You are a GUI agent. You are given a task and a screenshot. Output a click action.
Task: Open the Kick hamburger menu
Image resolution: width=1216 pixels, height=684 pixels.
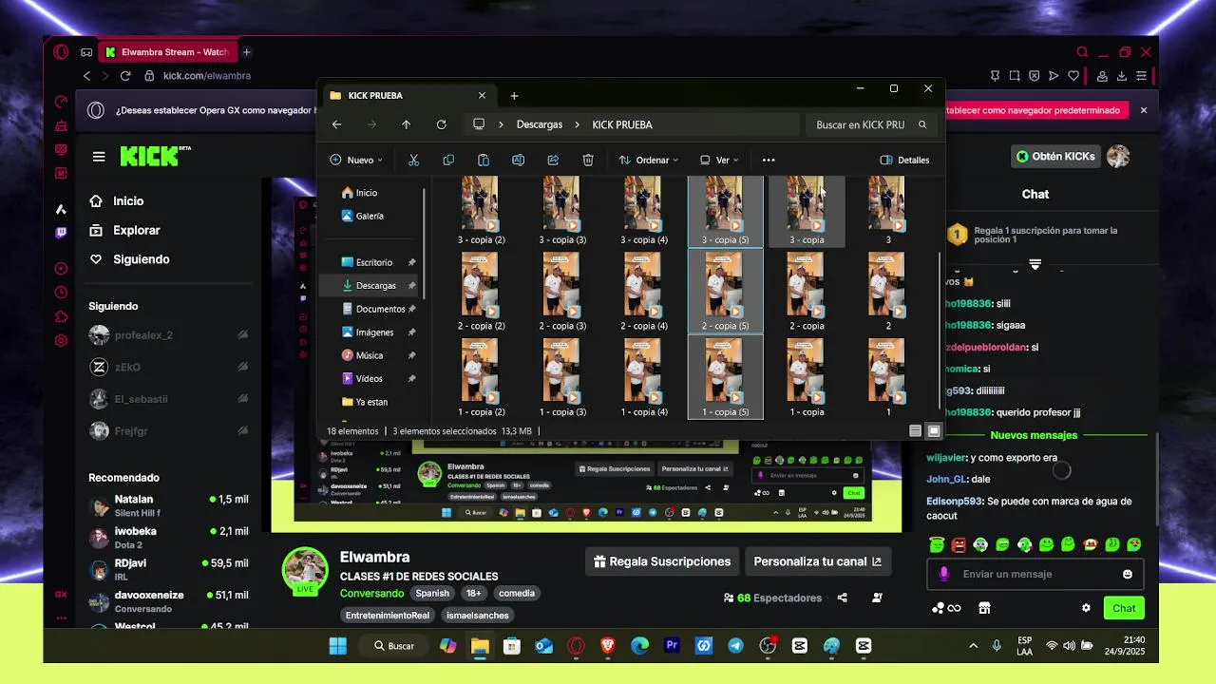99,157
